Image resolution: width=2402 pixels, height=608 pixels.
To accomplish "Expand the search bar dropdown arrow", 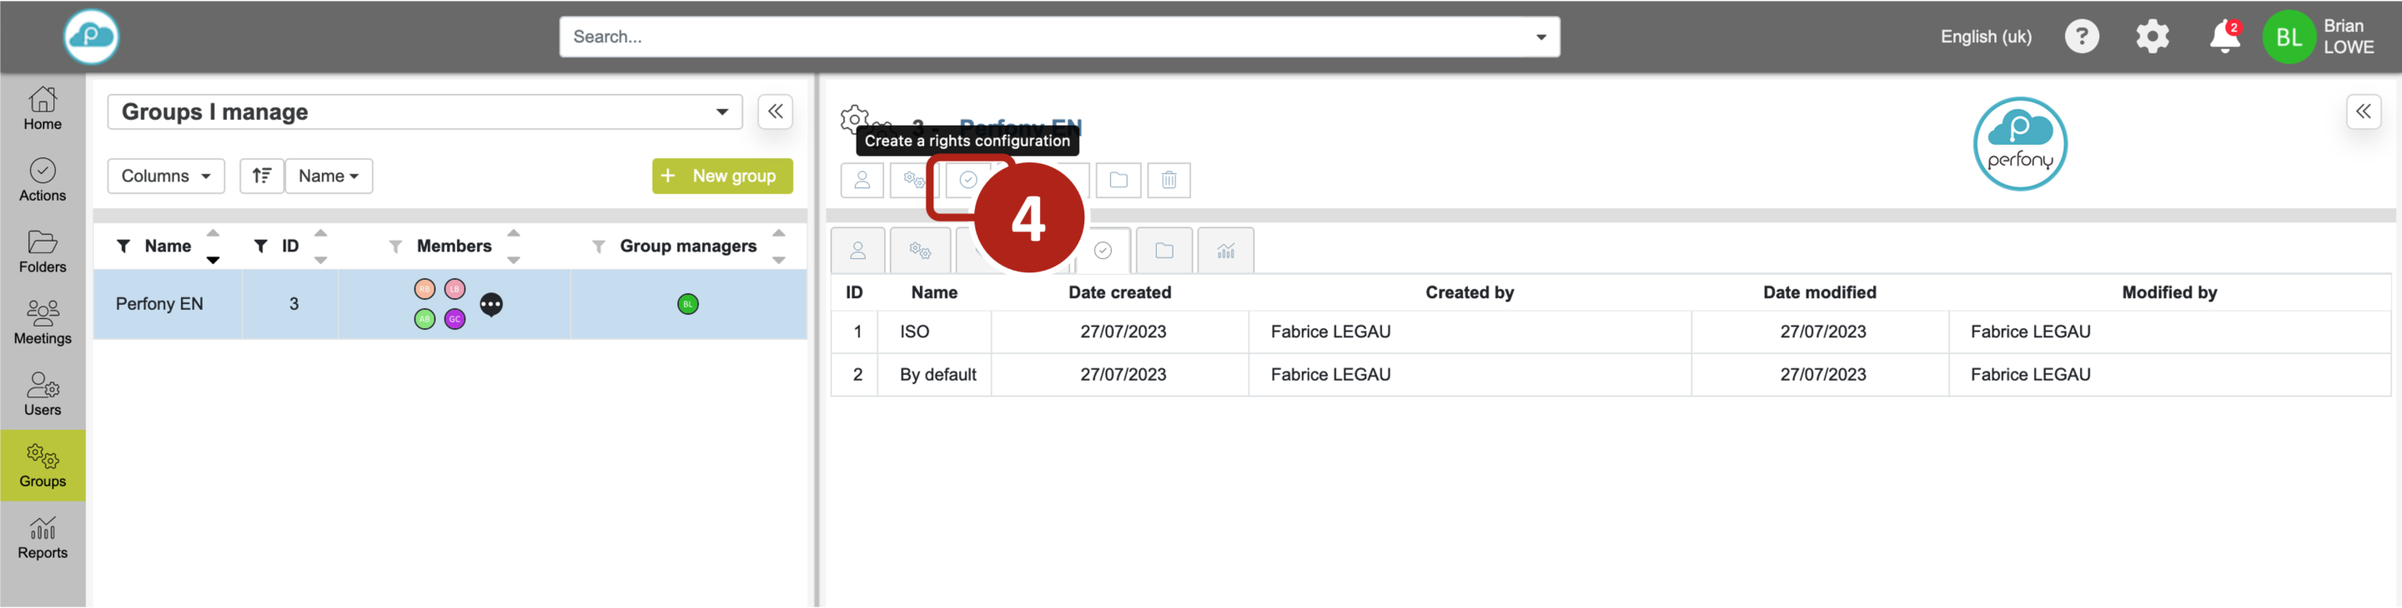I will point(1540,37).
